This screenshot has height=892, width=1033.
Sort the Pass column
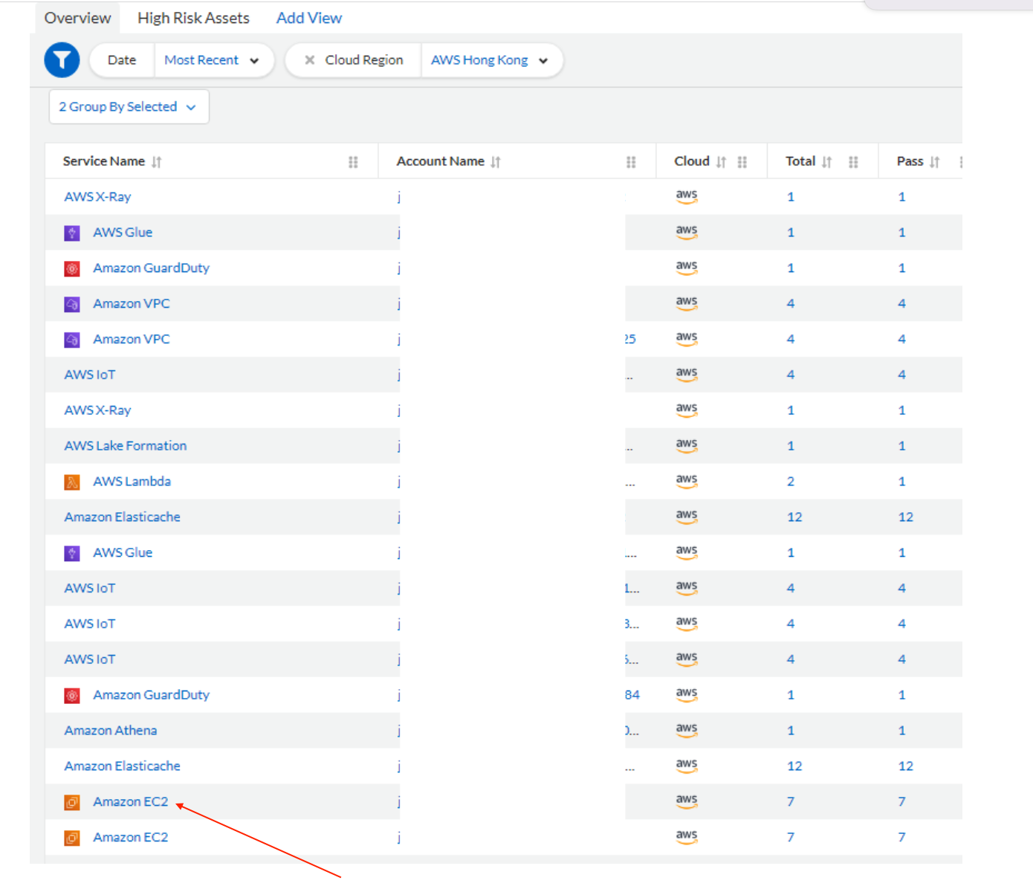pos(935,162)
